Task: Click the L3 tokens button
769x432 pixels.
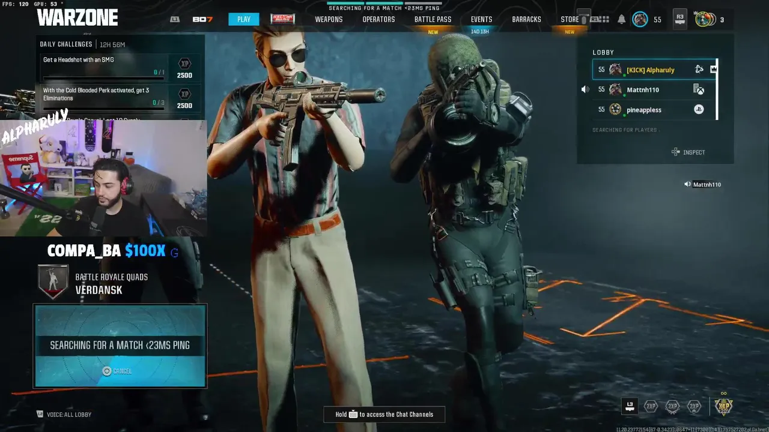Action: click(x=629, y=406)
